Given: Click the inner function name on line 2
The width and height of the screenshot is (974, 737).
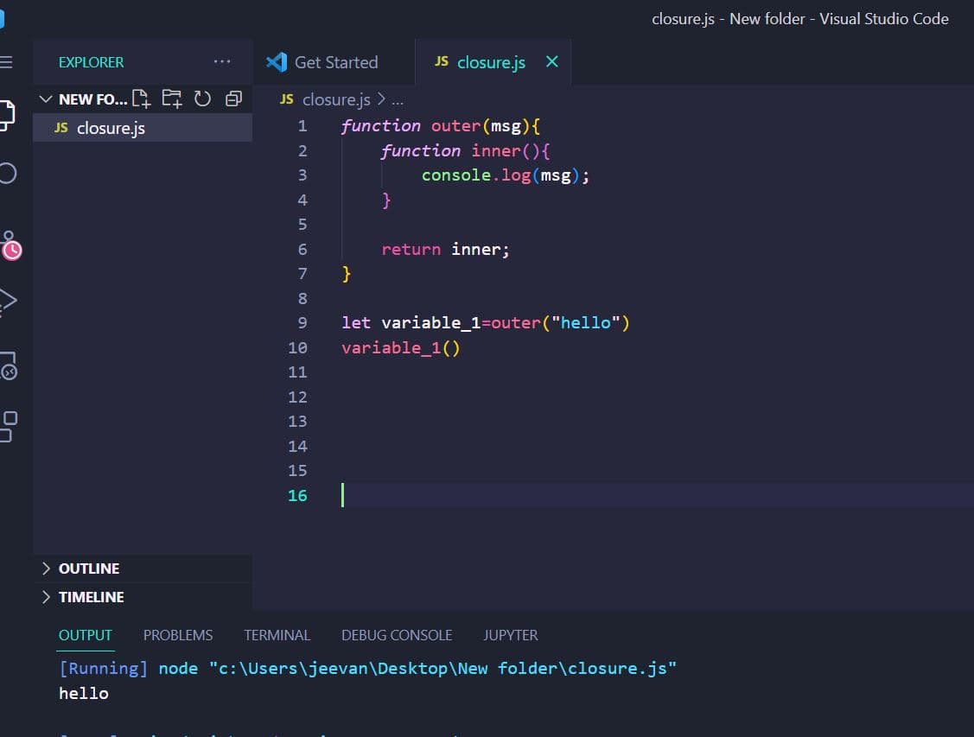Looking at the screenshot, I should (x=496, y=151).
